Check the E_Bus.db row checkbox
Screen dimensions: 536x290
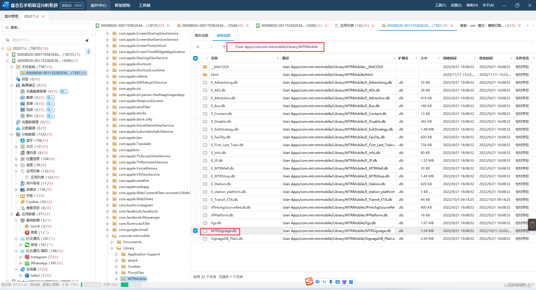(x=195, y=106)
